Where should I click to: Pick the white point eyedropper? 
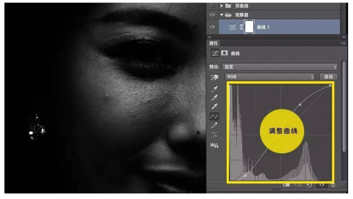214,106
